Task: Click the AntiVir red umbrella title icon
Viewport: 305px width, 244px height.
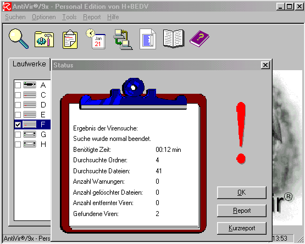Action: coord(7,7)
